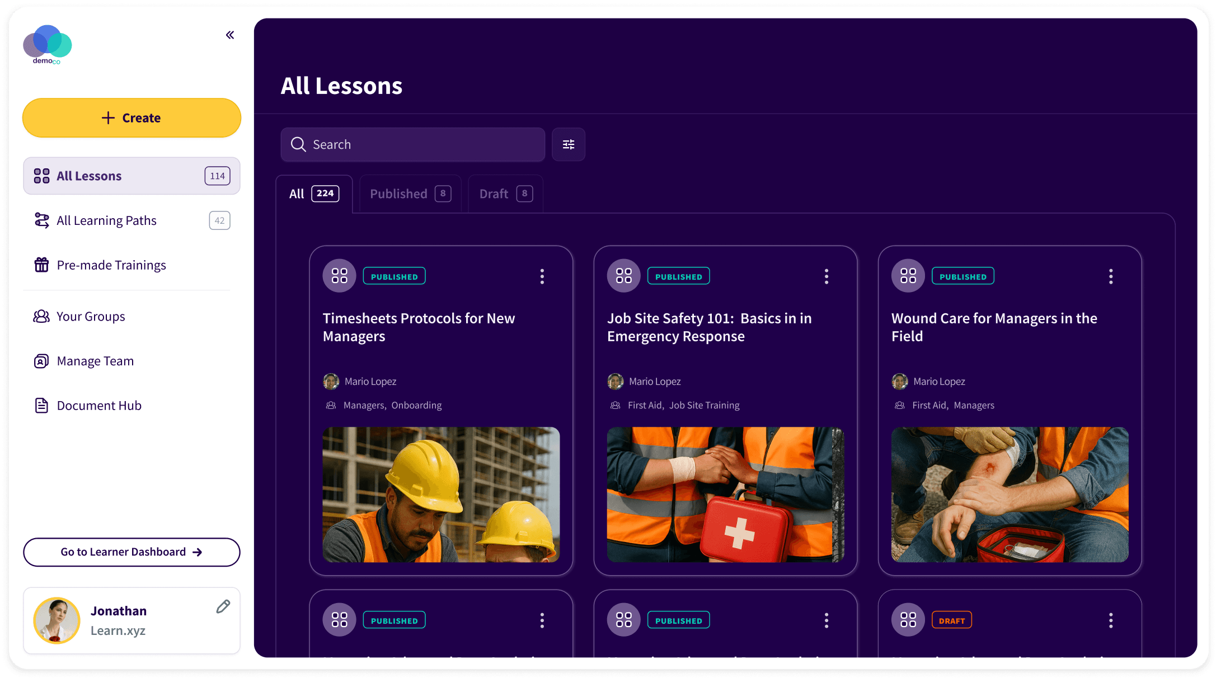The height and width of the screenshot is (678, 1216).
Task: Collapse the sidebar with double chevron
Action: pos(229,35)
